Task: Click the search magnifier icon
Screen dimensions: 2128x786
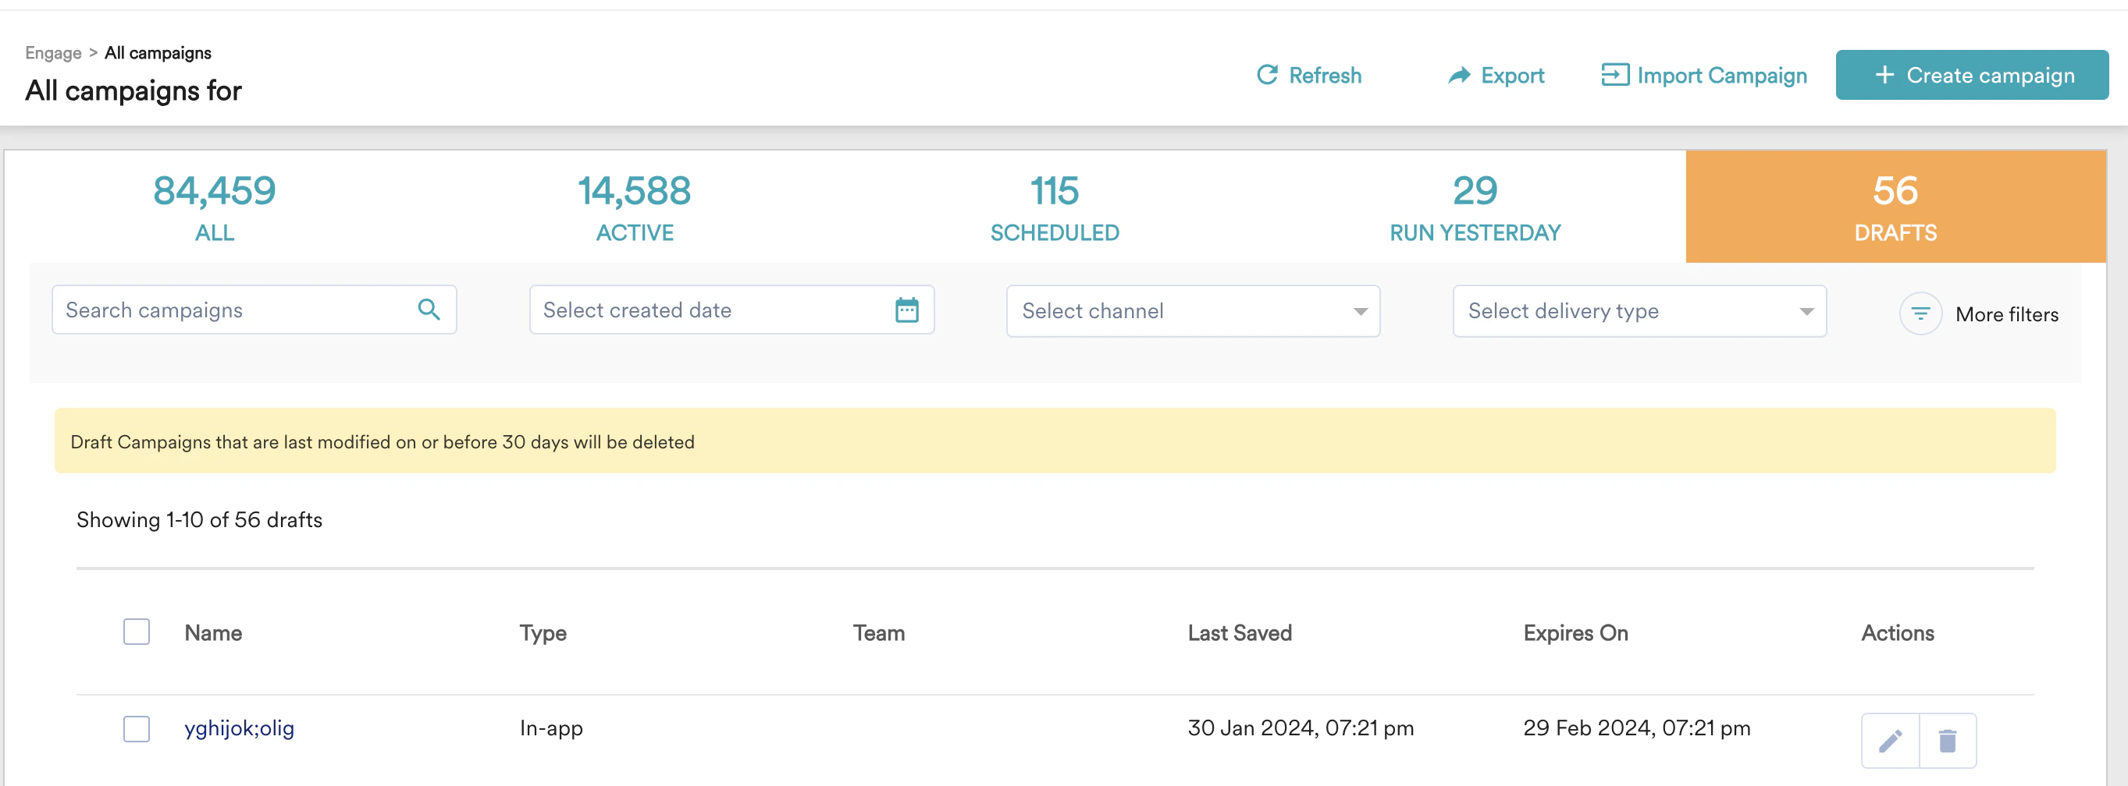Action: click(x=429, y=310)
